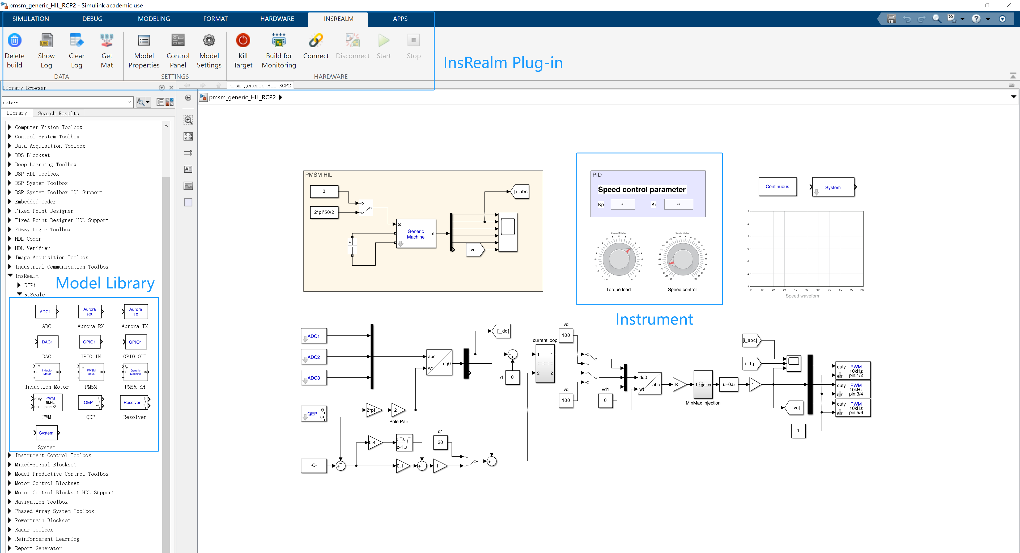Select the ADC block in library
The height and width of the screenshot is (553, 1020).
click(x=46, y=312)
